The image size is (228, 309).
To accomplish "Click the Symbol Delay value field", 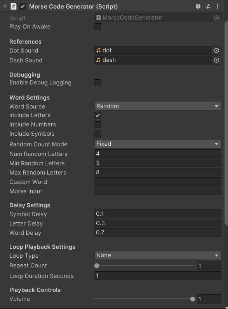I will [158, 214].
